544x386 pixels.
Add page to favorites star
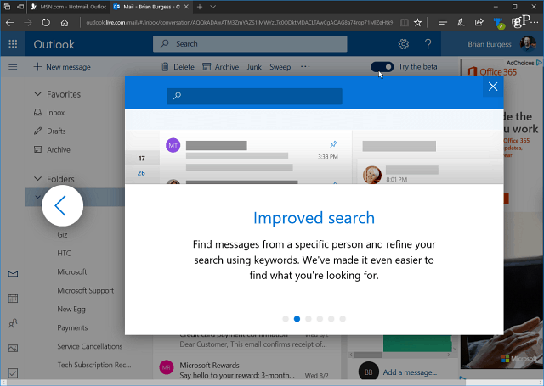pos(417,23)
